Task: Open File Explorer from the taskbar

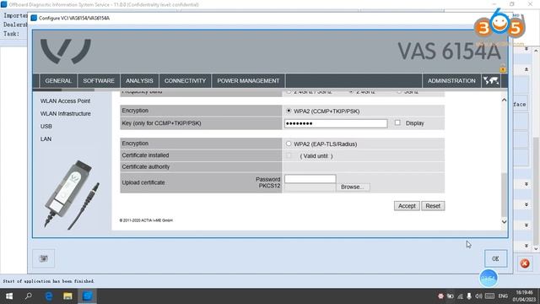Action: (x=67, y=296)
